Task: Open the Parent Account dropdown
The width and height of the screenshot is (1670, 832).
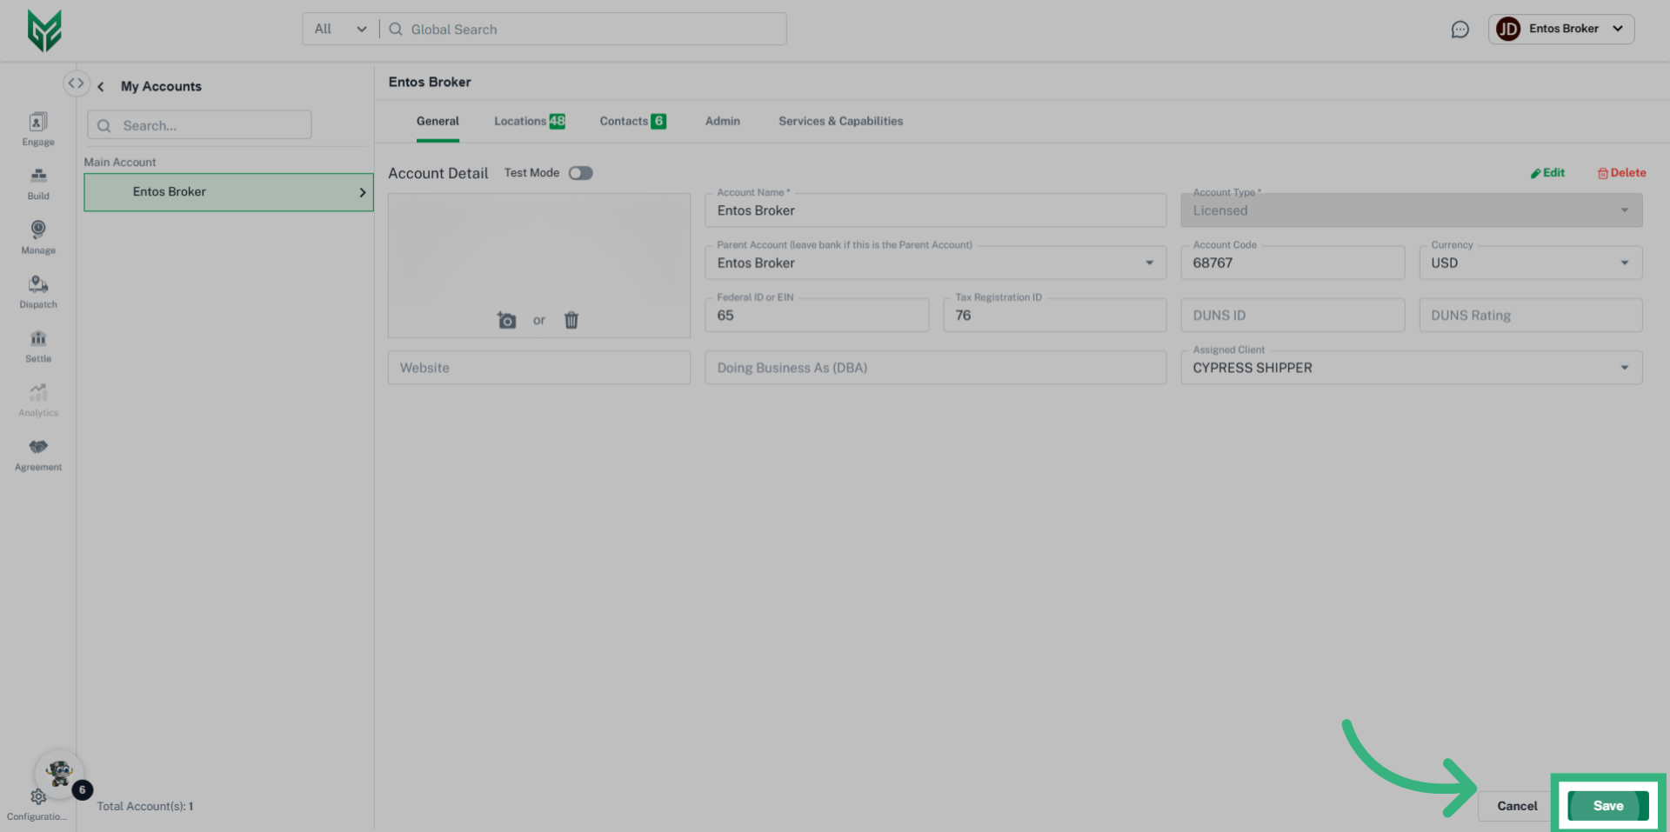Action: pos(936,263)
